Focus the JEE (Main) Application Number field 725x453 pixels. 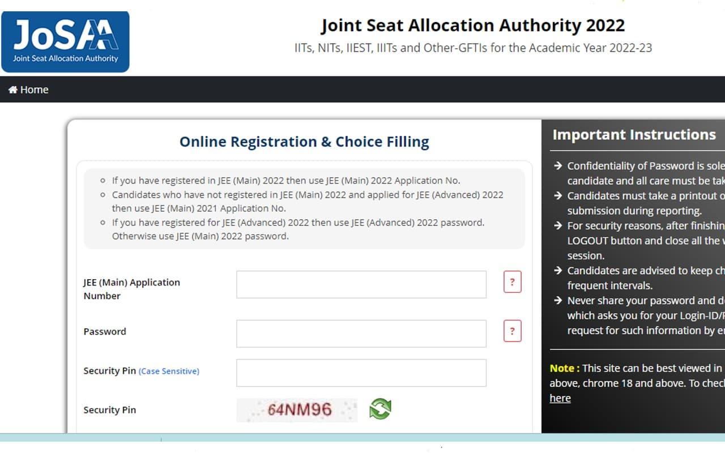point(361,284)
